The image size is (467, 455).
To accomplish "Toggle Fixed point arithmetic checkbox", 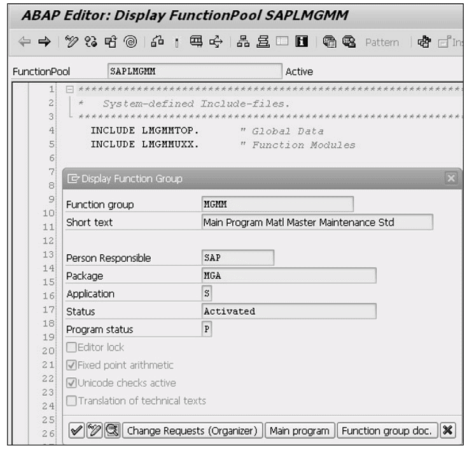I will pos(71,365).
